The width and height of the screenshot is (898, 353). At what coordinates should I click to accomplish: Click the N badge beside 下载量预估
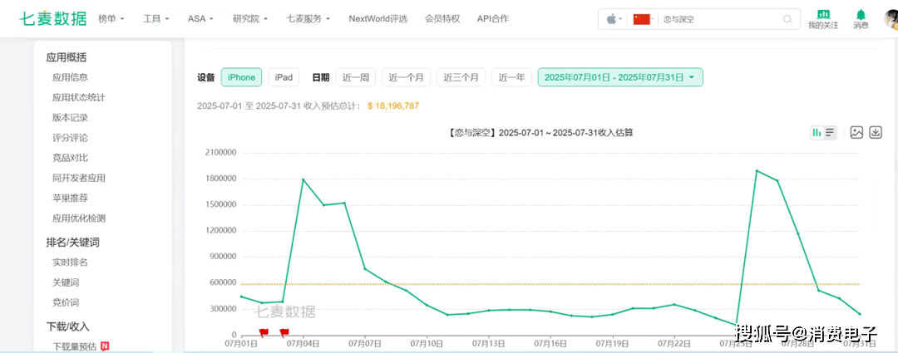click(105, 346)
